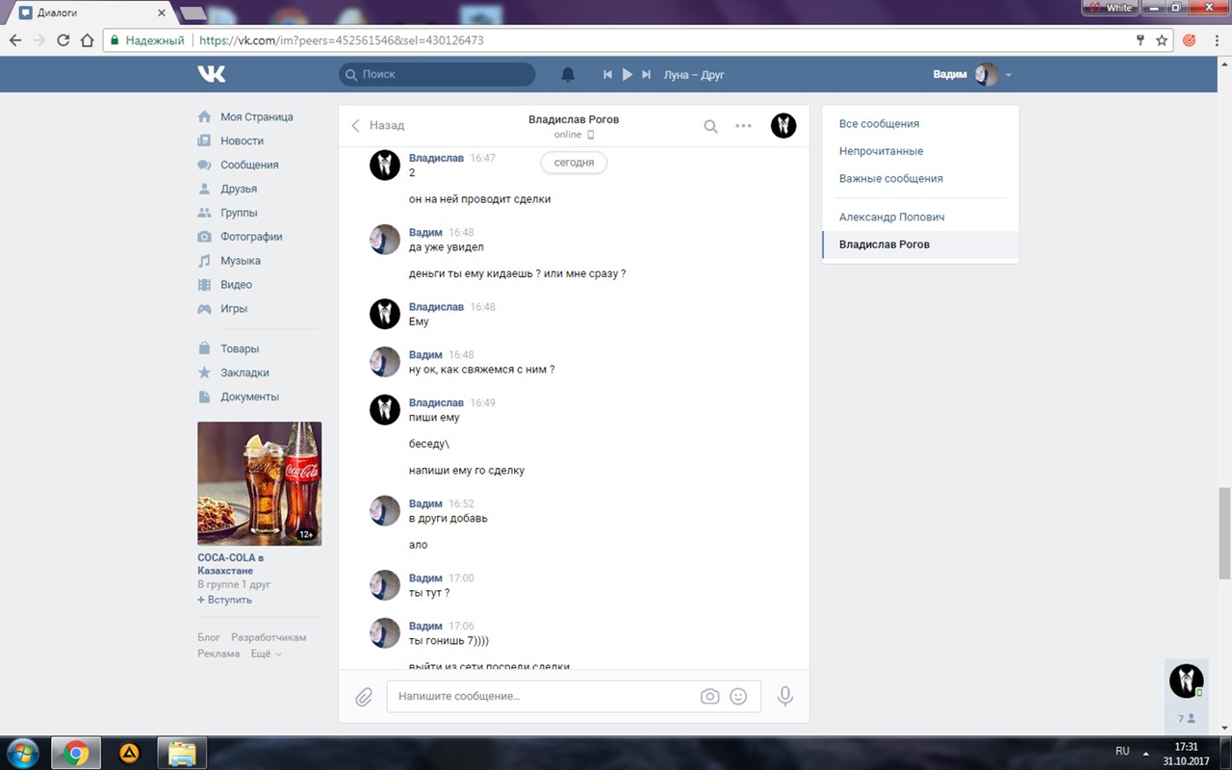Bookmark this page with the star icon
This screenshot has height=770, width=1232.
[x=1162, y=40]
